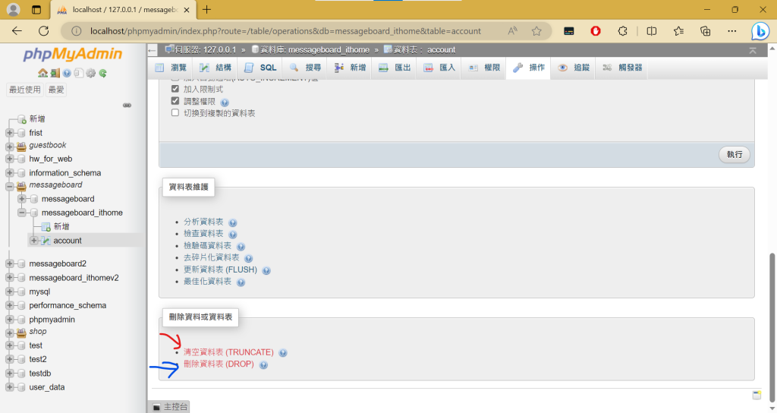Open the 觸發器 tab

(x=623, y=68)
